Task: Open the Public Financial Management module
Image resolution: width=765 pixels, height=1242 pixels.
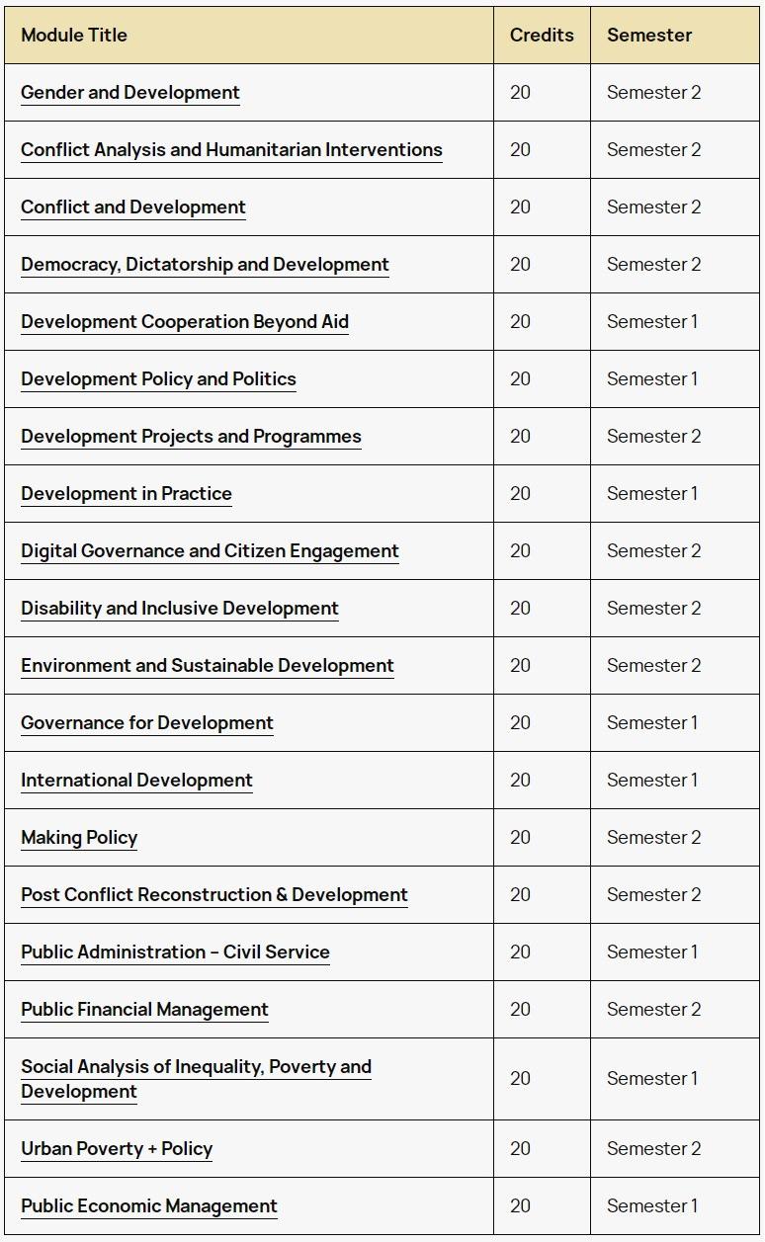Action: (x=144, y=1010)
